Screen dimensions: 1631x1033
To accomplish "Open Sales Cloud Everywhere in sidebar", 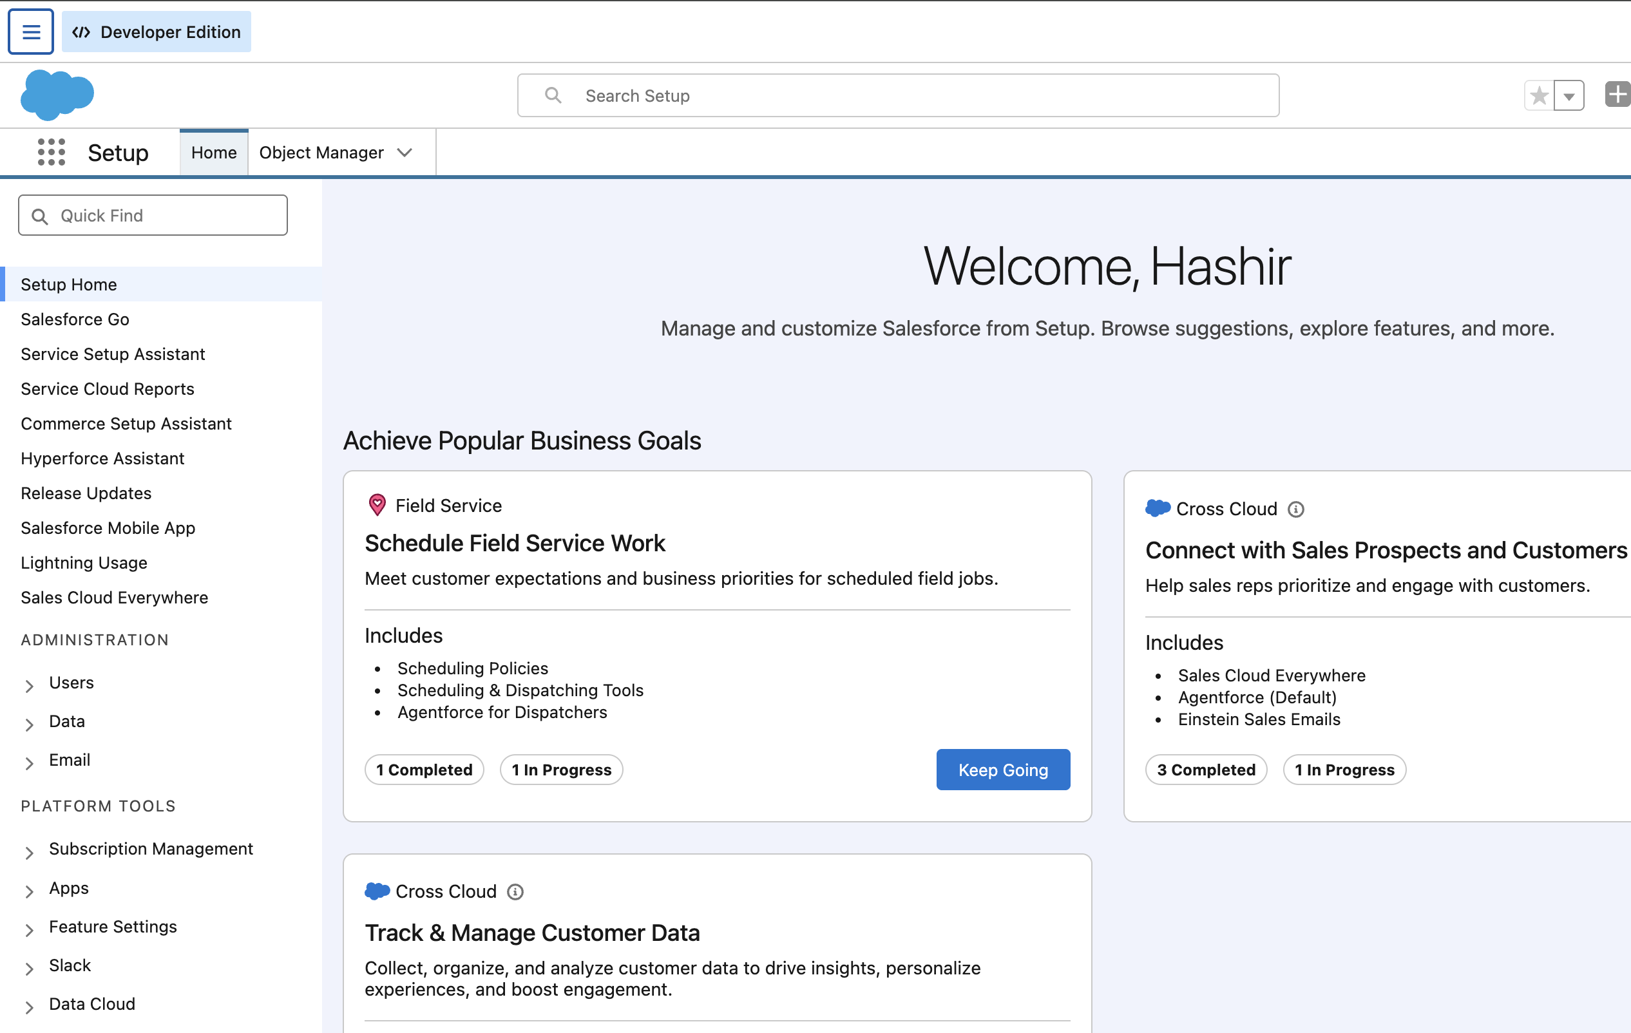I will (115, 598).
